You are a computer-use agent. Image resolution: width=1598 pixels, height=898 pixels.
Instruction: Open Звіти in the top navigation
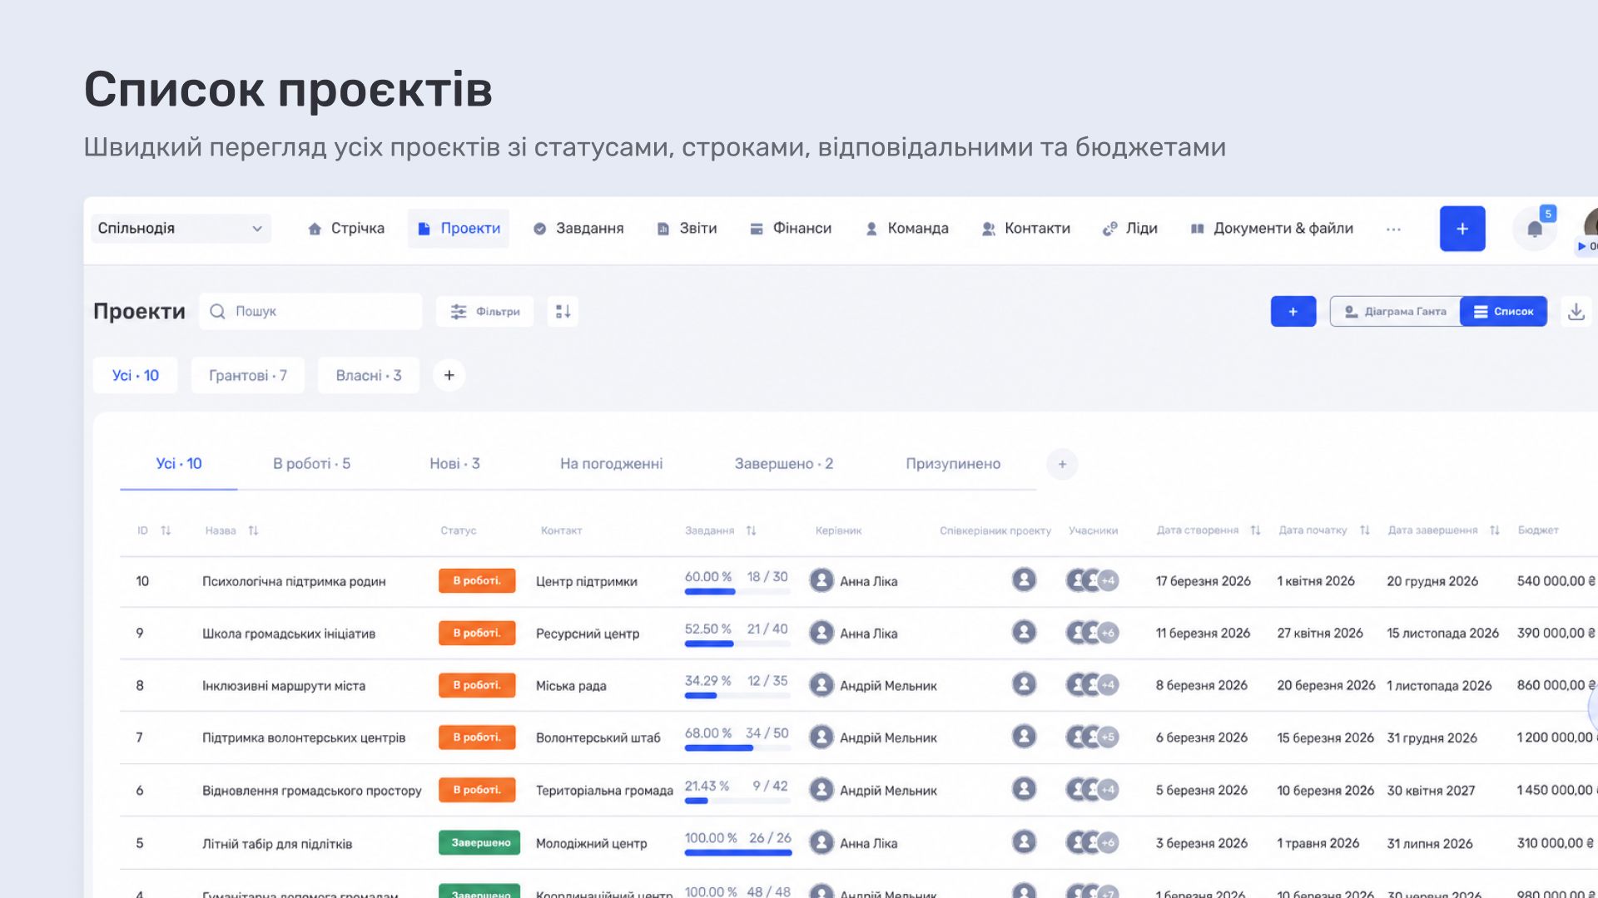687,229
